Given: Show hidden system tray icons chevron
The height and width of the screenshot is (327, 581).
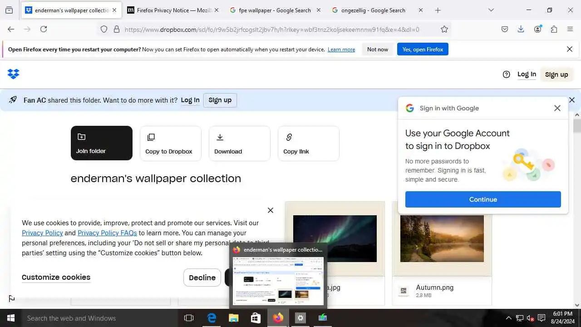Looking at the screenshot, I should 509,318.
